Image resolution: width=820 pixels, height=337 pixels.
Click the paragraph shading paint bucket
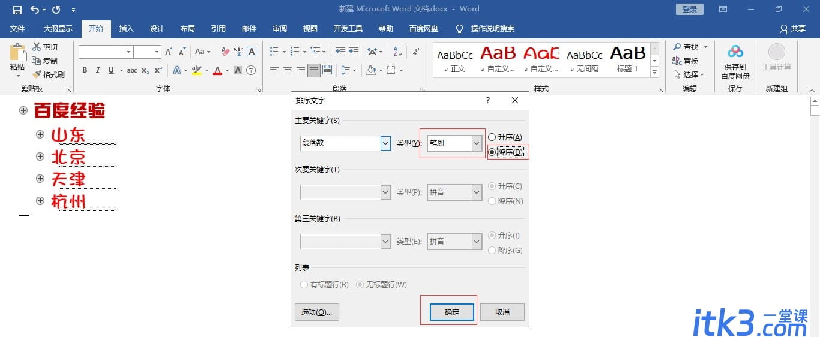(371, 70)
